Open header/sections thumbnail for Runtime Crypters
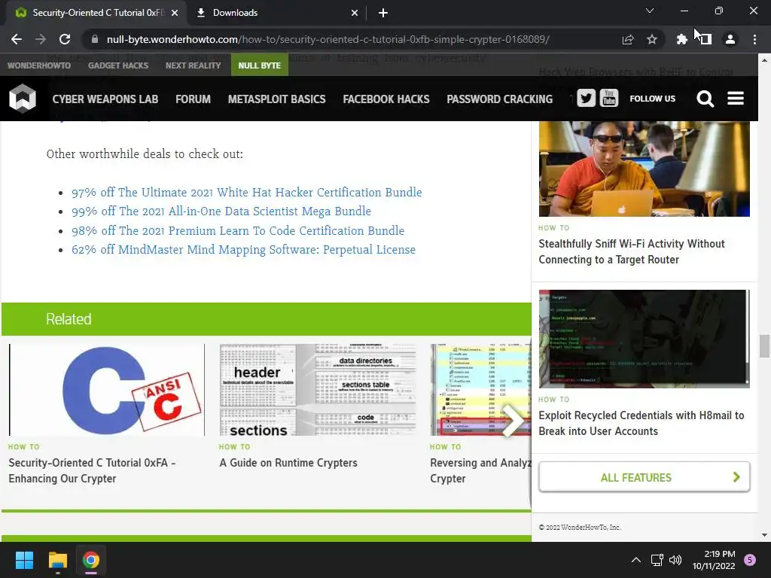Viewport: 771px width, 578px height. (x=318, y=390)
